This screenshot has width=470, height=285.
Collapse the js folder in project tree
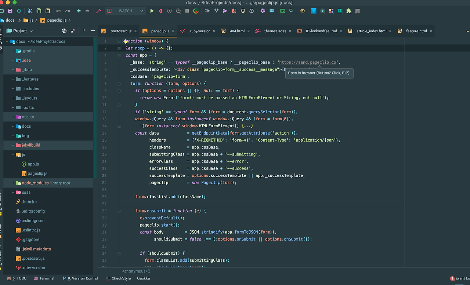point(13,155)
